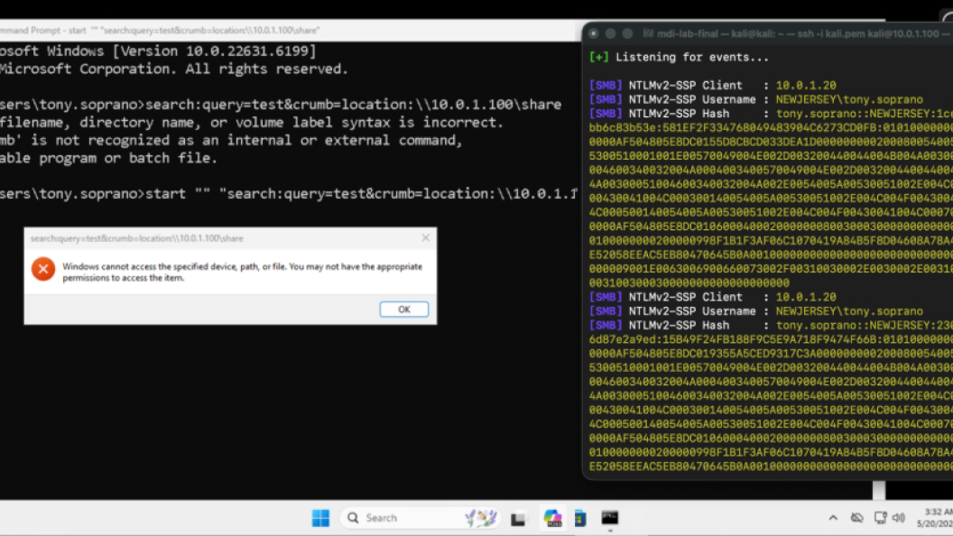
Task: Click 'volume label syntax is incorrect' error line
Action: click(x=252, y=122)
